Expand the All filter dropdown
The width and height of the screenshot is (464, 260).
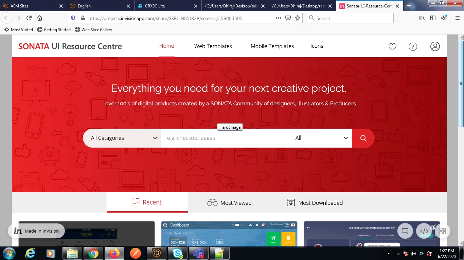pos(321,138)
